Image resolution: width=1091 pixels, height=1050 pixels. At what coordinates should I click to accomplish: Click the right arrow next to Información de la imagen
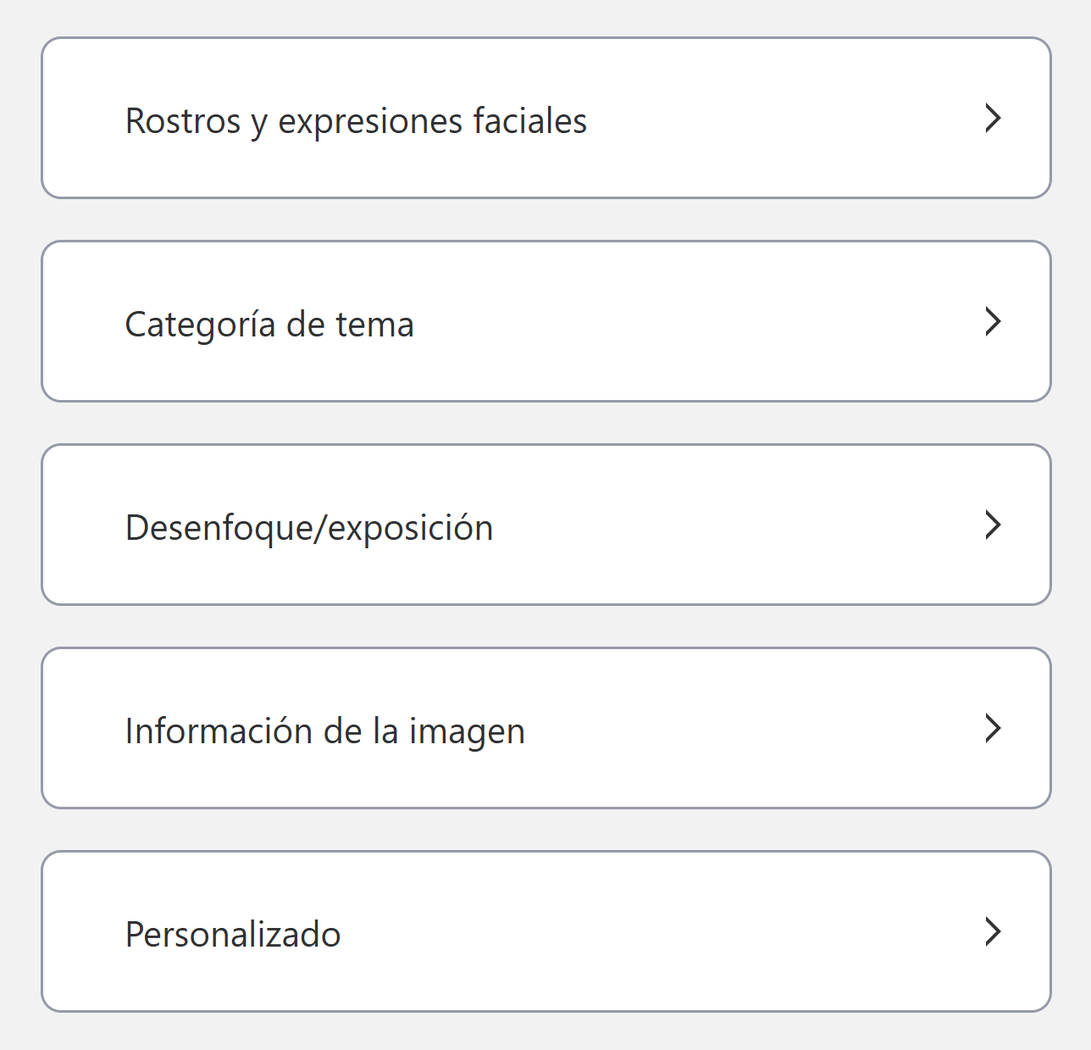[993, 728]
